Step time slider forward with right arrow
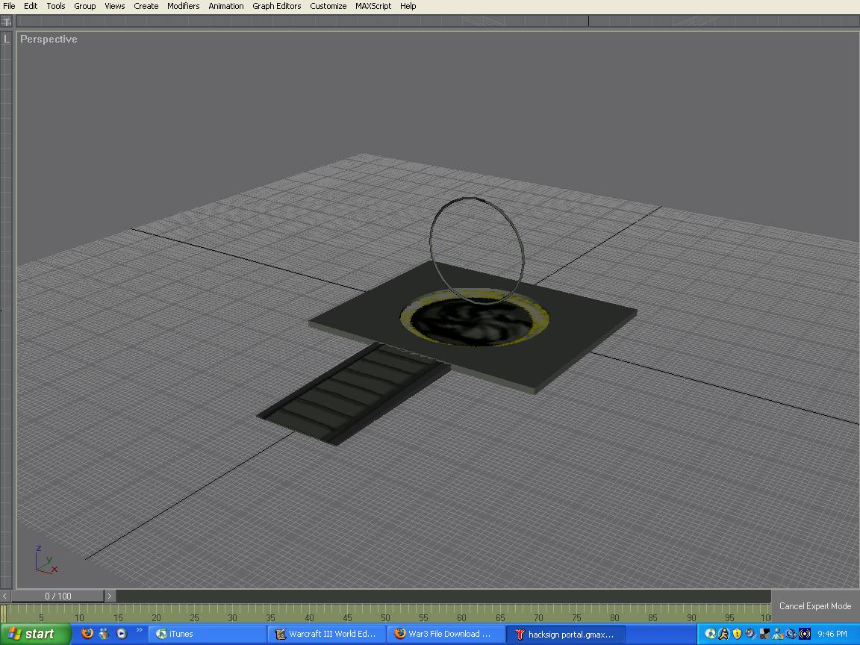The height and width of the screenshot is (645, 860). (x=110, y=596)
